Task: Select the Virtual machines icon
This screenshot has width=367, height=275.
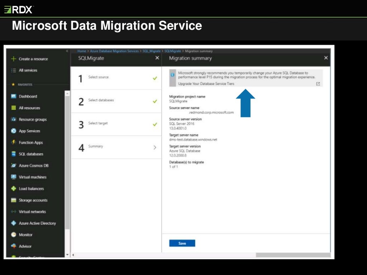Action: [14, 177]
